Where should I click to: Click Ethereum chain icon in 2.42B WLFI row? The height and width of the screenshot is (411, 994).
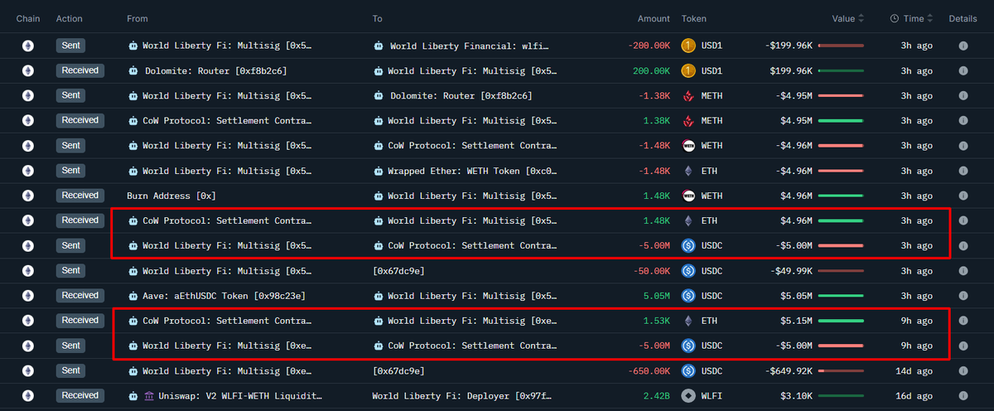coord(28,396)
